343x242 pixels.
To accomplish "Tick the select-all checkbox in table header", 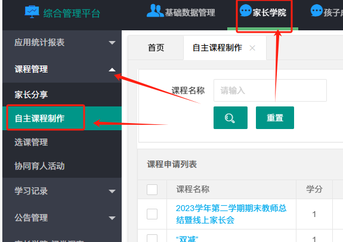I will pos(152,190).
